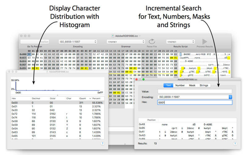Viewport: 248px width, 155px height.
Task: Select the 0x72 row in the histogram table
Action: (58, 114)
